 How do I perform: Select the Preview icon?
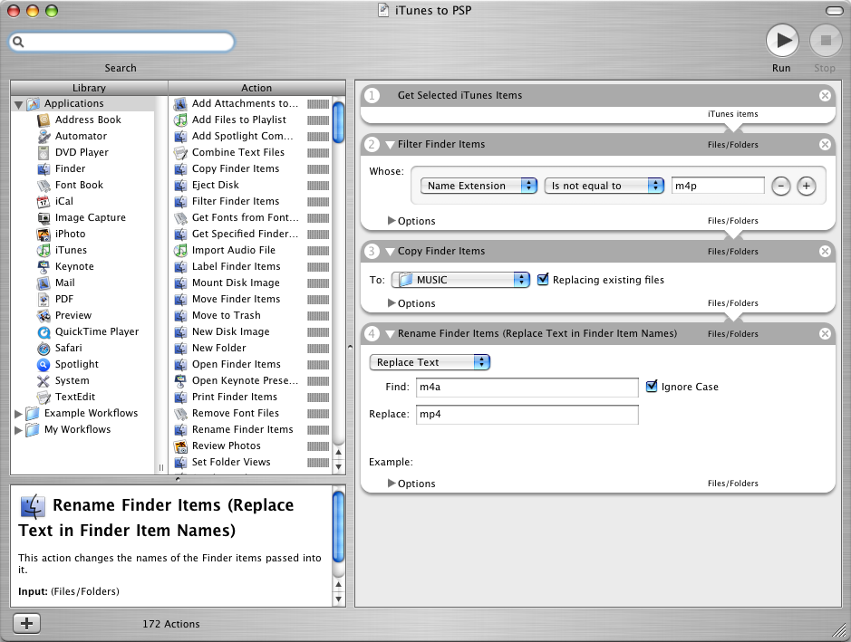pos(44,315)
